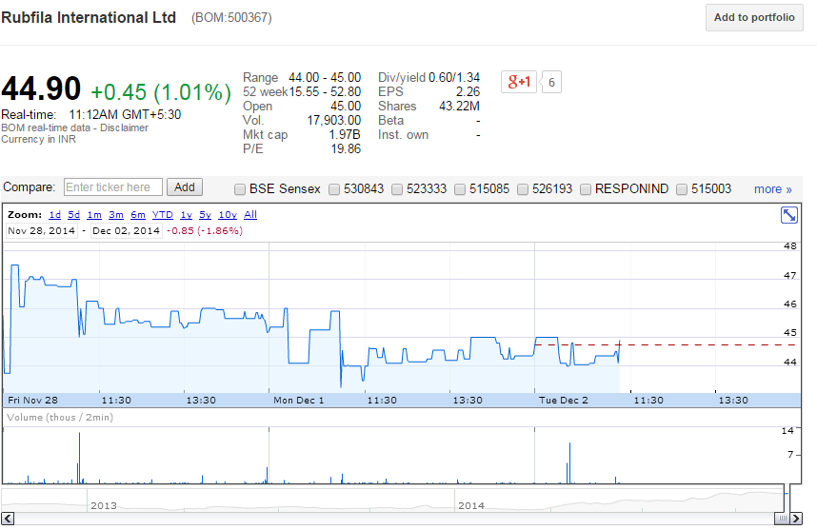This screenshot has height=530, width=817.
Task: Click the Vol. value 17,903.00
Action: click(334, 120)
